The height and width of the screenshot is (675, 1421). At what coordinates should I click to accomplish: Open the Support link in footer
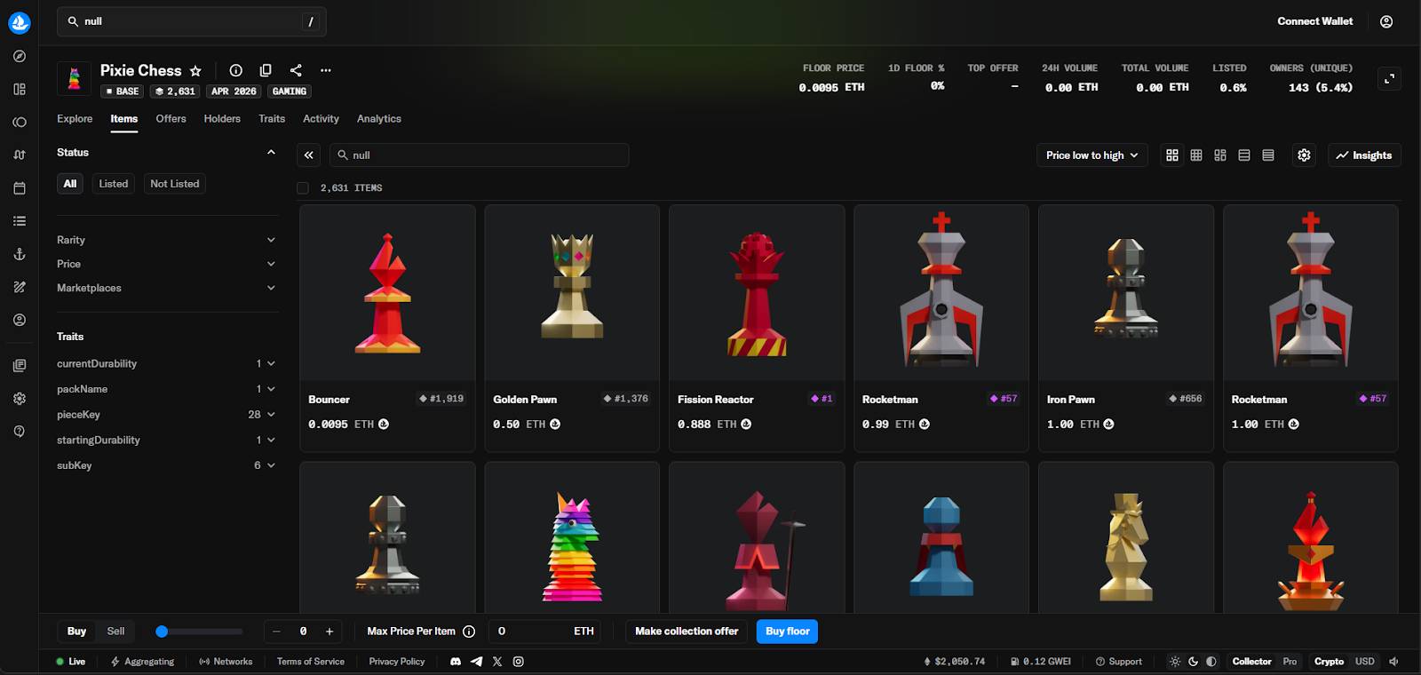click(1119, 662)
